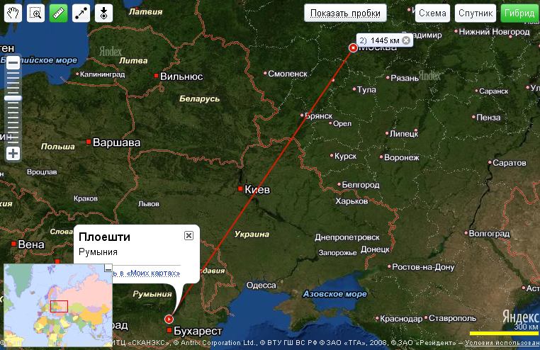The height and width of the screenshot is (350, 540).
Task: Click the Вильнюс city label
Action: tap(181, 77)
